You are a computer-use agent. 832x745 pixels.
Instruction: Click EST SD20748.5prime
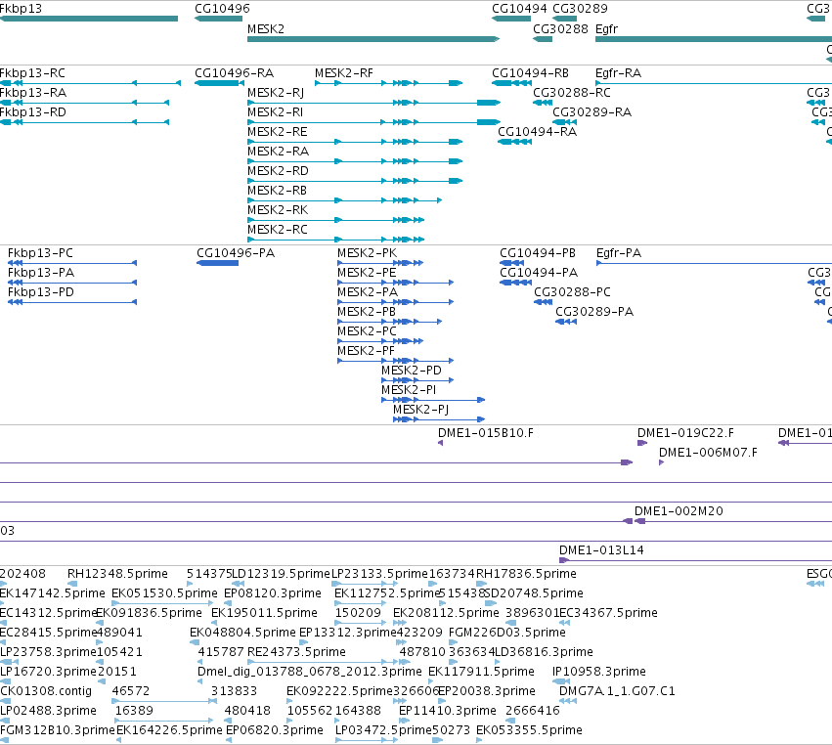point(534,593)
